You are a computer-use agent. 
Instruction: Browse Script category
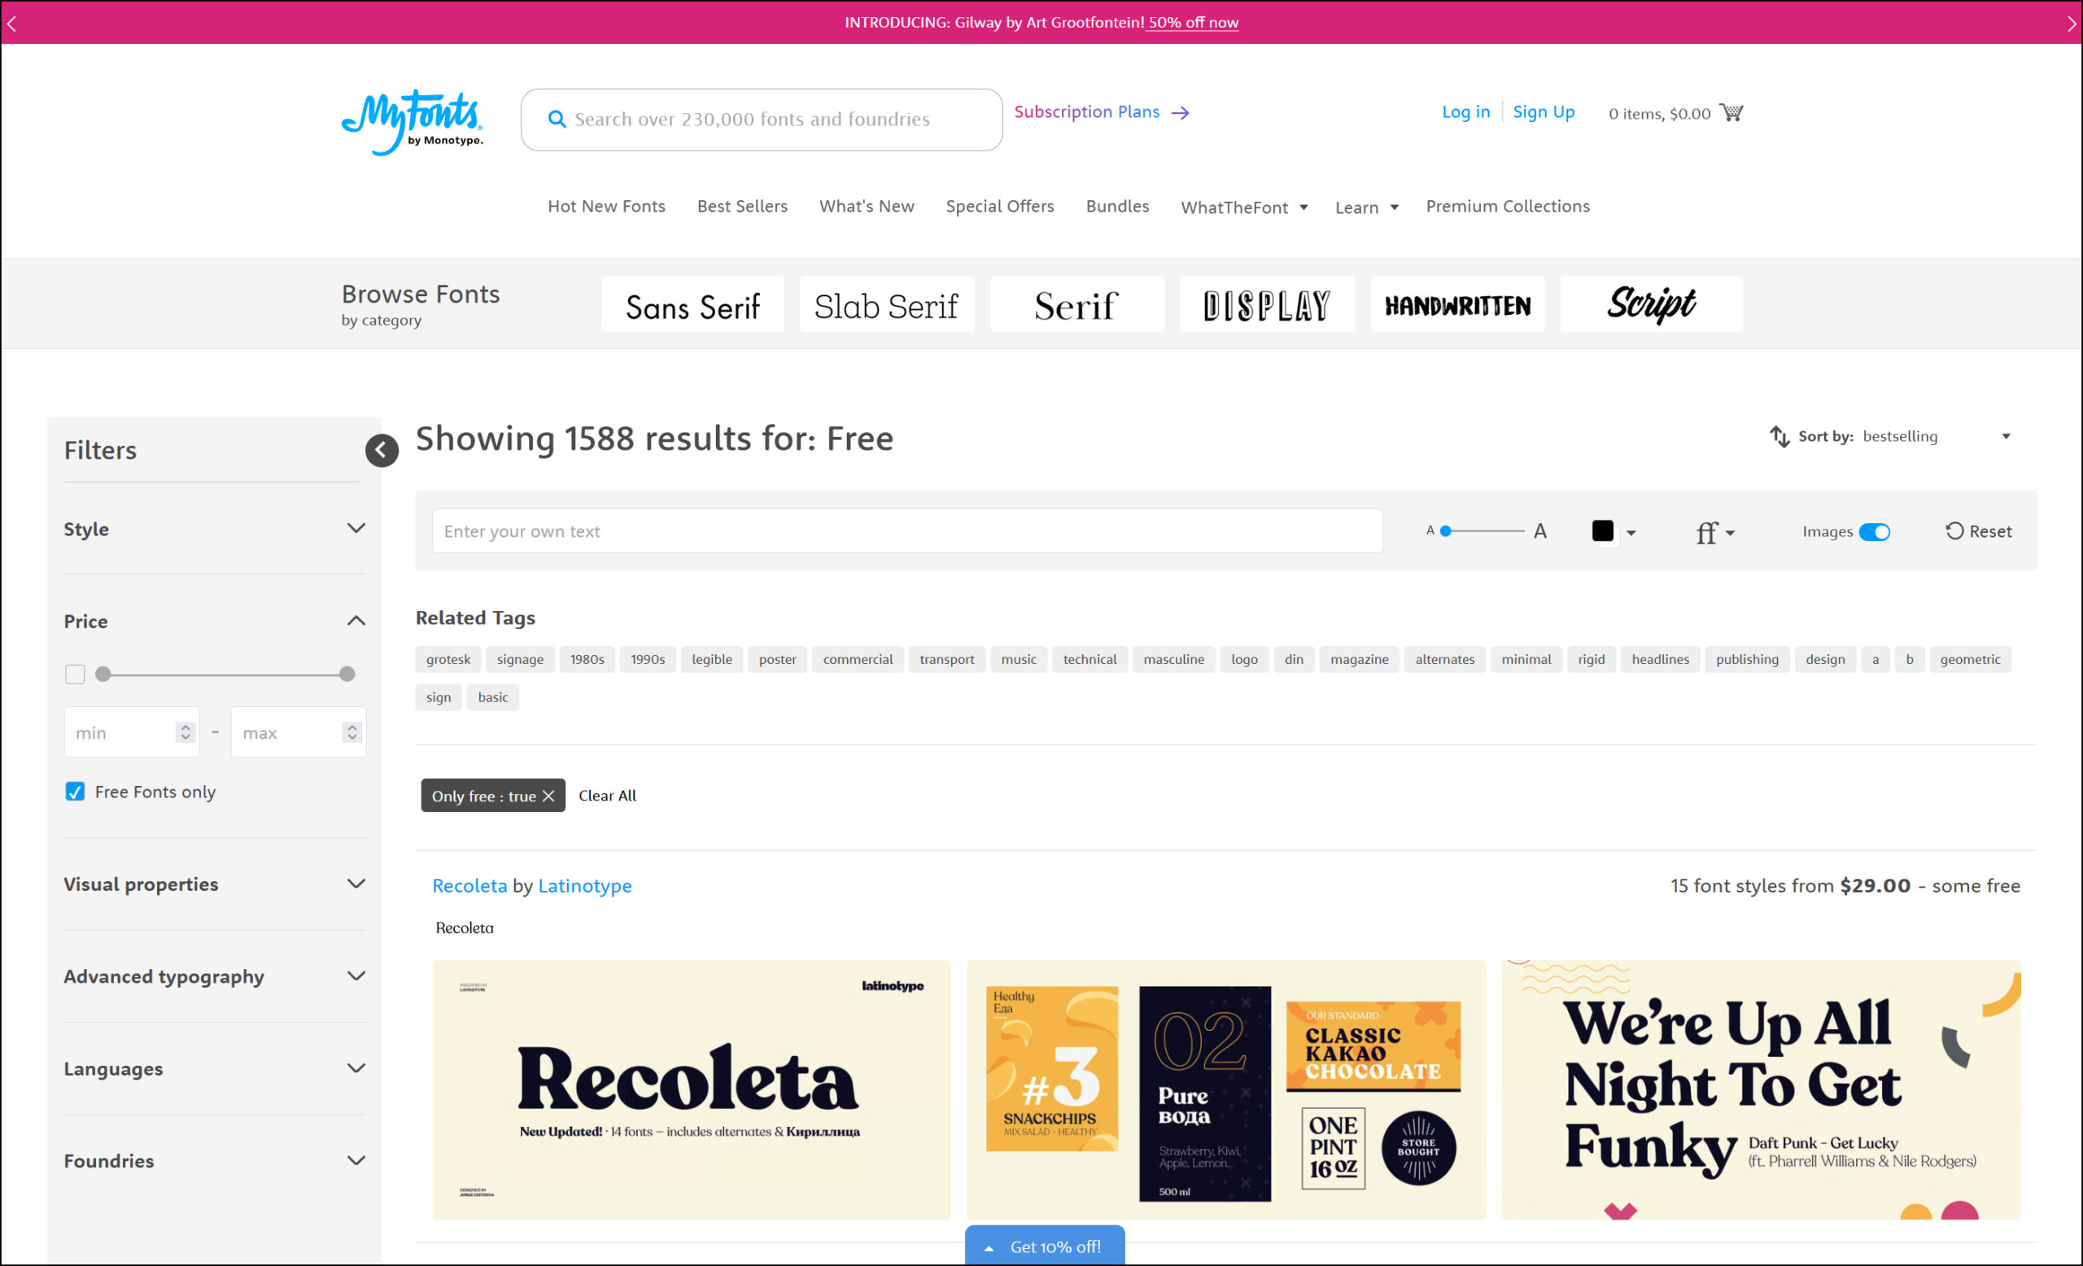coord(1651,304)
